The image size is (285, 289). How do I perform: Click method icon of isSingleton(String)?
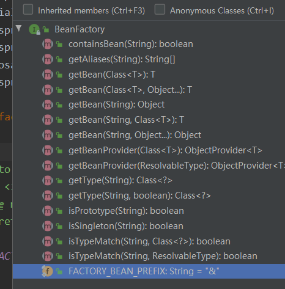(48, 226)
